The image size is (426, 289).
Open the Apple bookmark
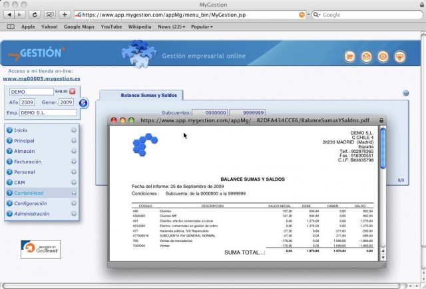coord(28,27)
